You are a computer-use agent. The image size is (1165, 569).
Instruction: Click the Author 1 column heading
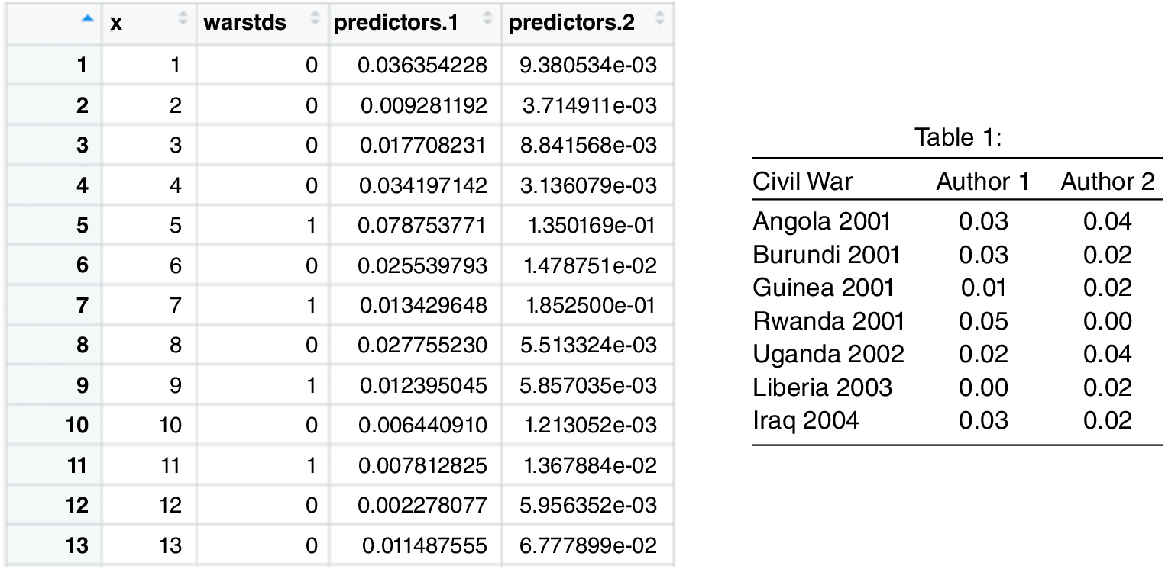coord(982,182)
